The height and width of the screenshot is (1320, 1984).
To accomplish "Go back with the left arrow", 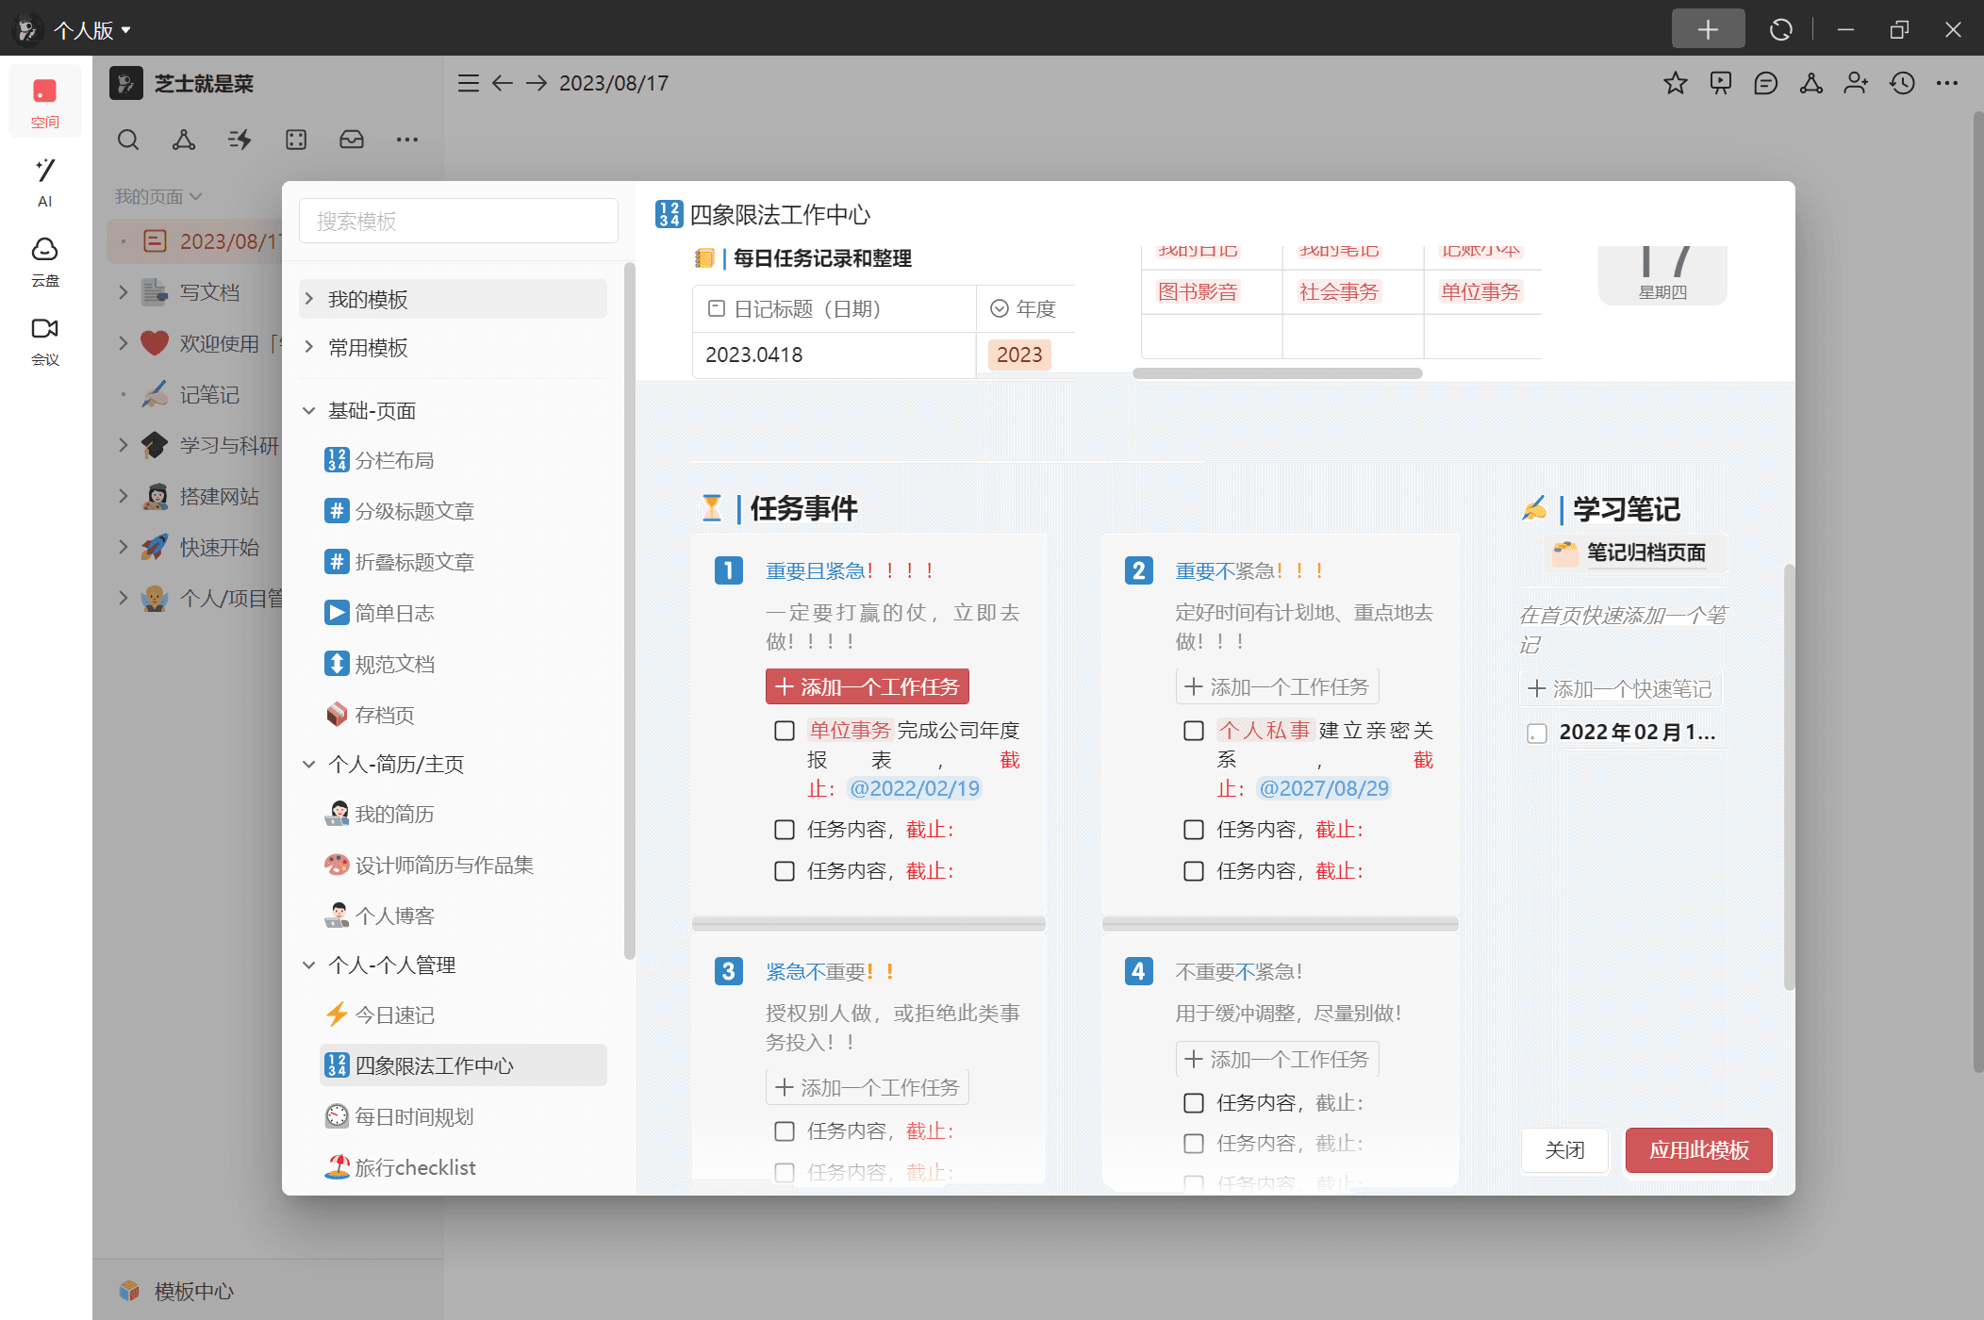I will [503, 83].
